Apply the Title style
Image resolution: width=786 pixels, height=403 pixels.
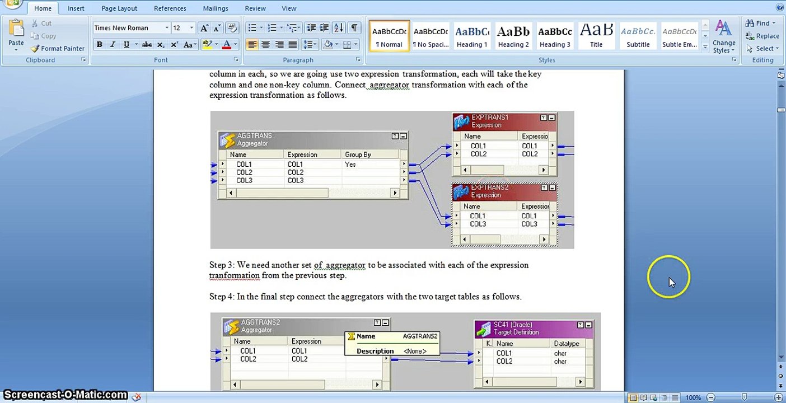[x=596, y=36]
